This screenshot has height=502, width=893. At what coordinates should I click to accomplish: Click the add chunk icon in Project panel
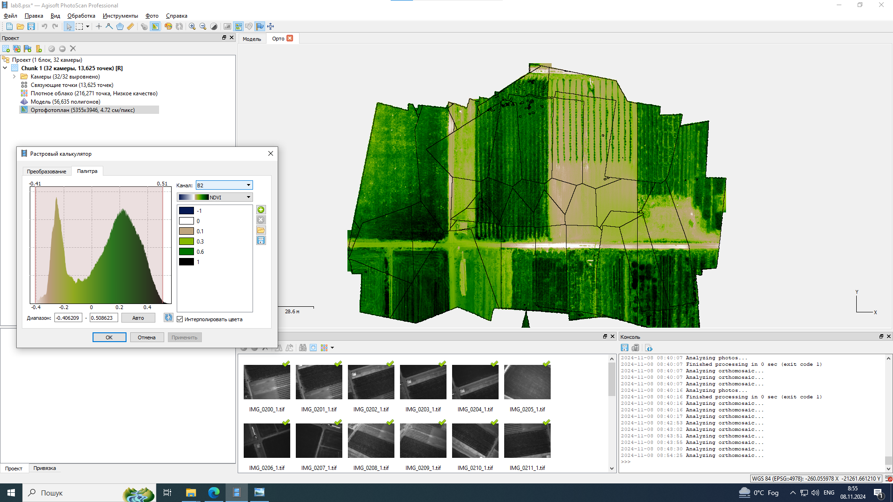[6, 49]
